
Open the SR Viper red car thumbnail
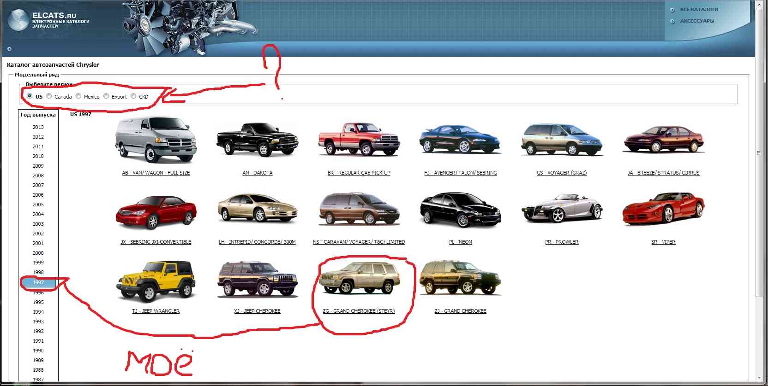click(x=663, y=209)
